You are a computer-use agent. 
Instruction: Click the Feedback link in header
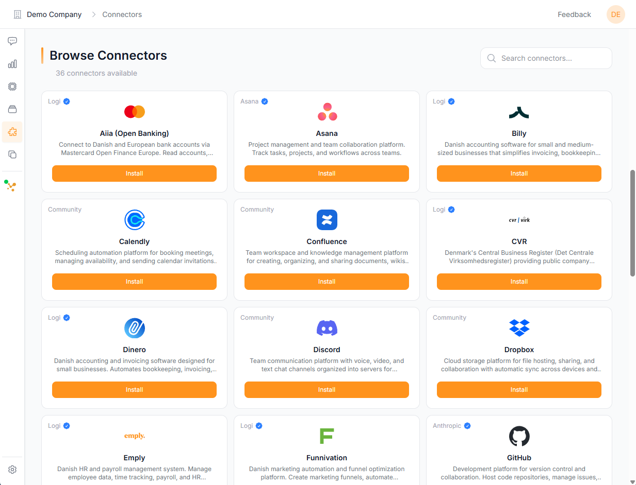click(x=574, y=14)
